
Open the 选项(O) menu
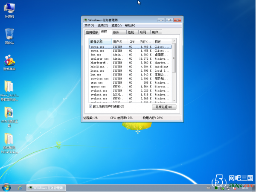(102, 26)
